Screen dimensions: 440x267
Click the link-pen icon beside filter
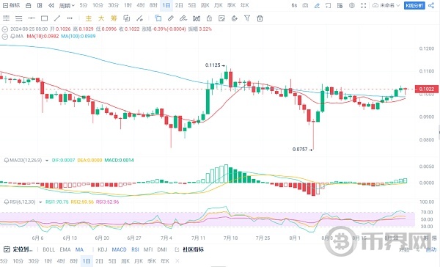coord(235,18)
